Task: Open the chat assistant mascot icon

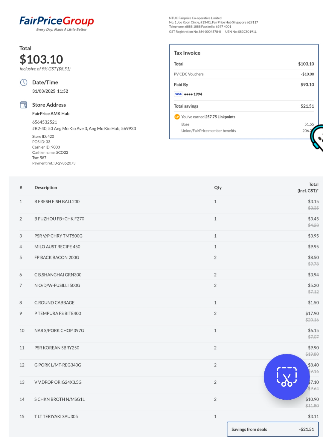Action: pyautogui.click(x=317, y=138)
